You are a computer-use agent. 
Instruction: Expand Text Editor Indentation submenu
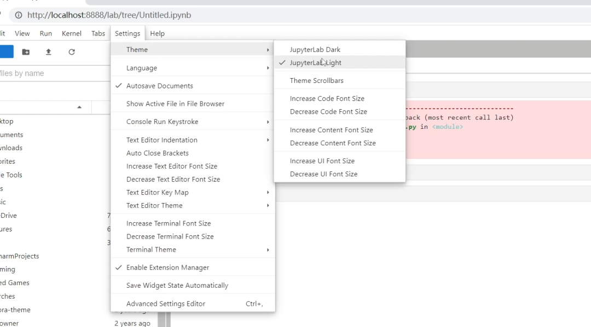click(193, 140)
